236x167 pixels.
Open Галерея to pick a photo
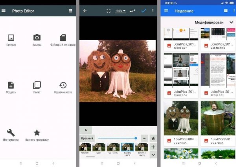point(11,40)
